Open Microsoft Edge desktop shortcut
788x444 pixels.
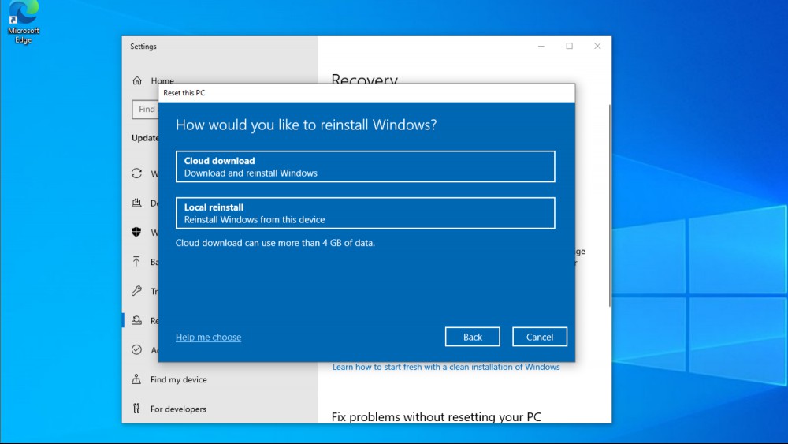point(23,23)
